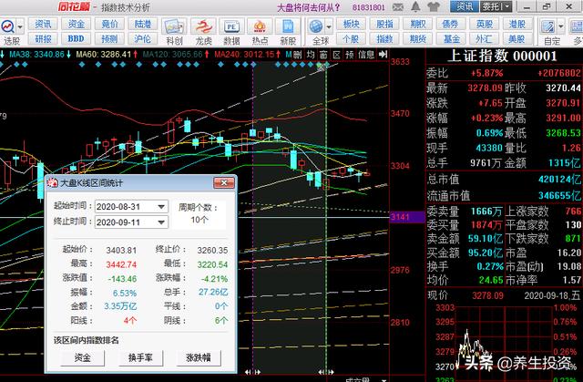Open the 港股 HK stocks button
The width and height of the screenshot is (583, 382).
[517, 25]
